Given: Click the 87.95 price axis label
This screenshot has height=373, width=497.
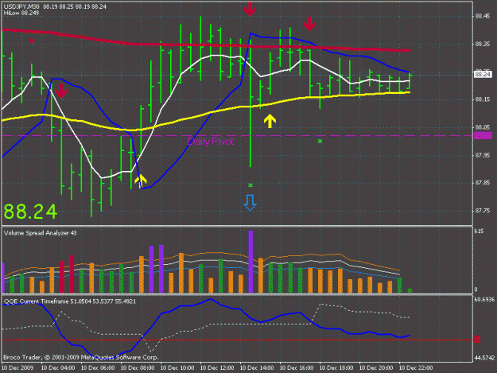Looking at the screenshot, I should pos(483,155).
